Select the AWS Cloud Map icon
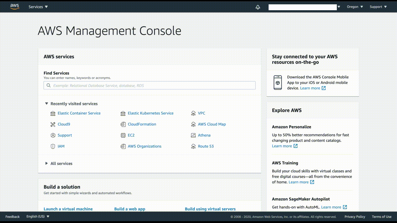This screenshot has height=223, width=397. click(193, 124)
